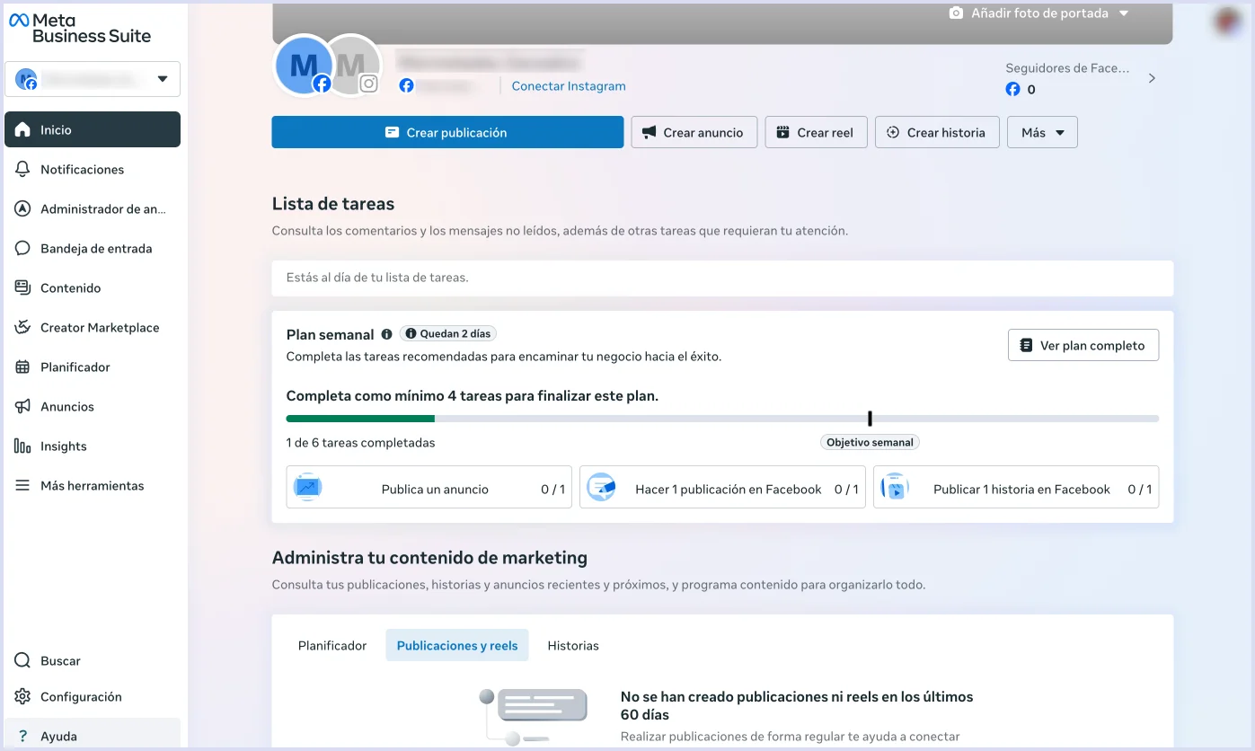Click 'Estás al día de tu lista de tareas.'

pos(377,278)
